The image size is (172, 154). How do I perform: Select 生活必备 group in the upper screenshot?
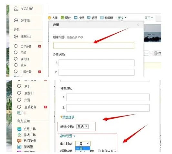(x=23, y=71)
